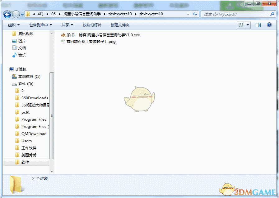Launch 淘宝小号信誉查询助手V1.0.exe
Viewport: 279px width, 198px height.
pos(103,35)
